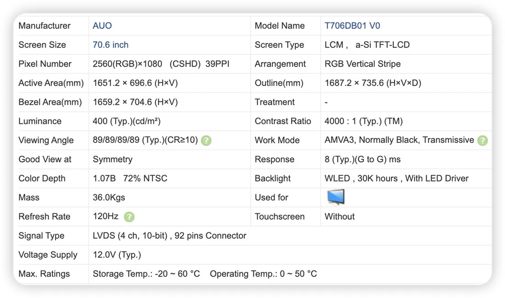Select the RGB Vertical Stripe value

363,64
